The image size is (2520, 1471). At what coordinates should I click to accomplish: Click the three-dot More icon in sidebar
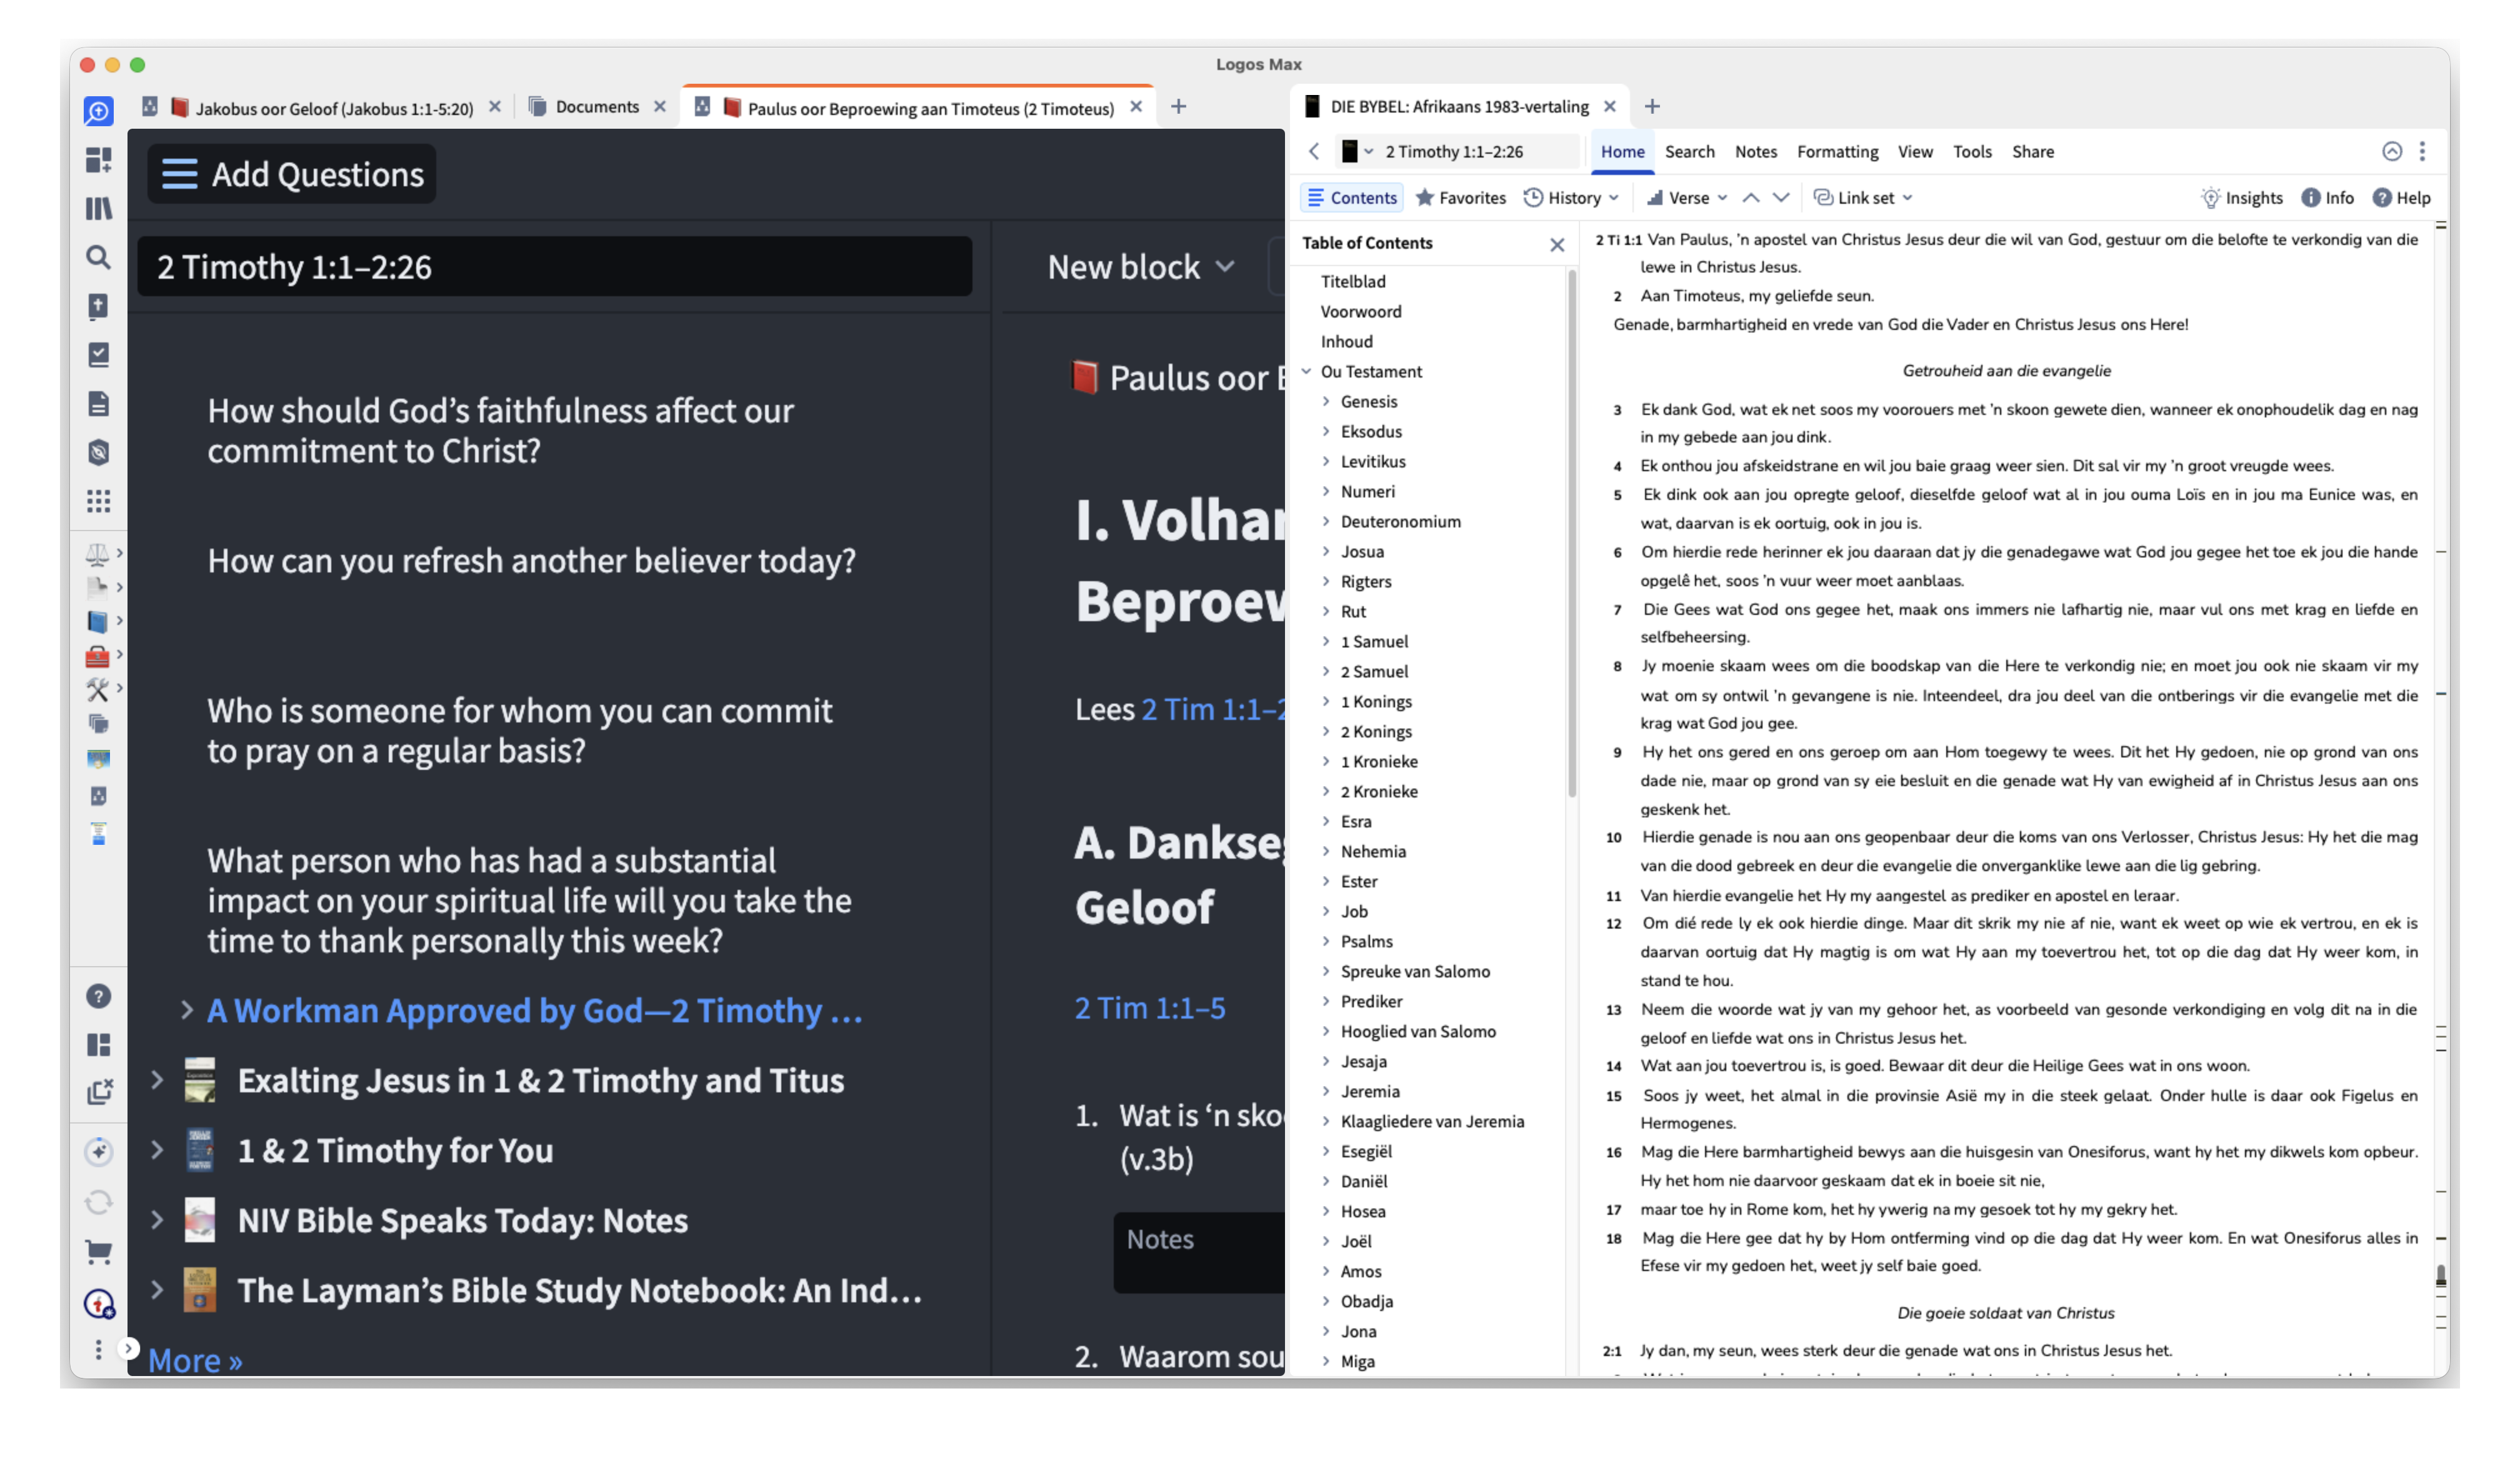click(x=98, y=1350)
